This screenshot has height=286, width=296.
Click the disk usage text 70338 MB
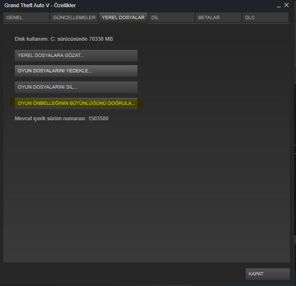point(101,39)
